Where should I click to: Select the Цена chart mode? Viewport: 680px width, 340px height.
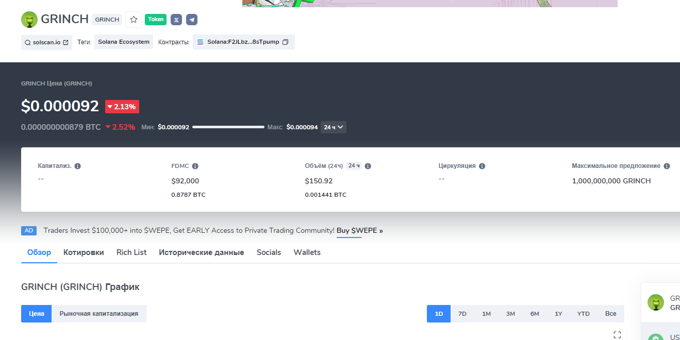pos(36,314)
